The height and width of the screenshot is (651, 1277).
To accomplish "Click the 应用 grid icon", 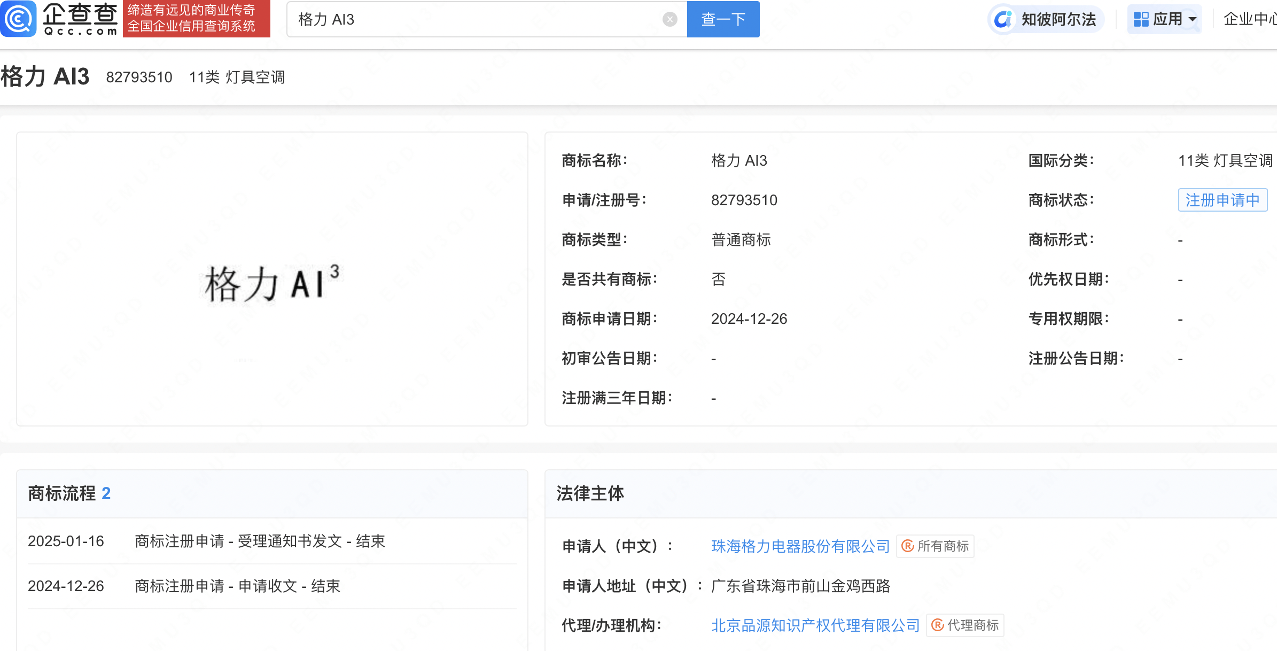I will (x=1141, y=19).
